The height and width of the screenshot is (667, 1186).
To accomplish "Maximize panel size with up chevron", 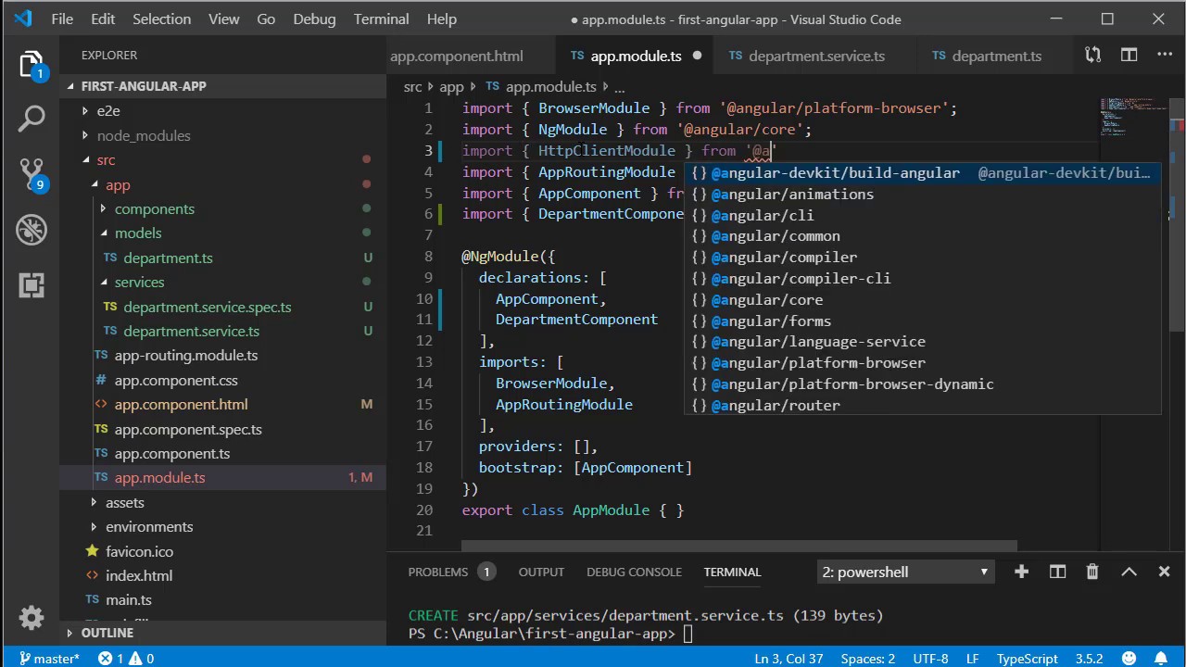I will coord(1129,572).
